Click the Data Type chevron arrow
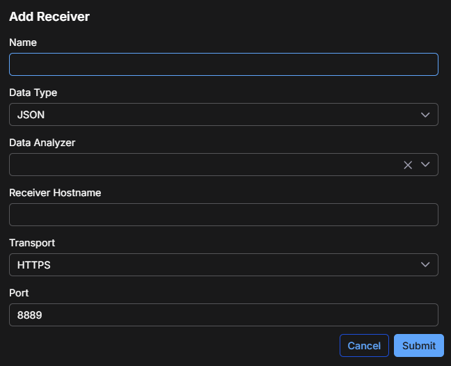 pyautogui.click(x=425, y=115)
